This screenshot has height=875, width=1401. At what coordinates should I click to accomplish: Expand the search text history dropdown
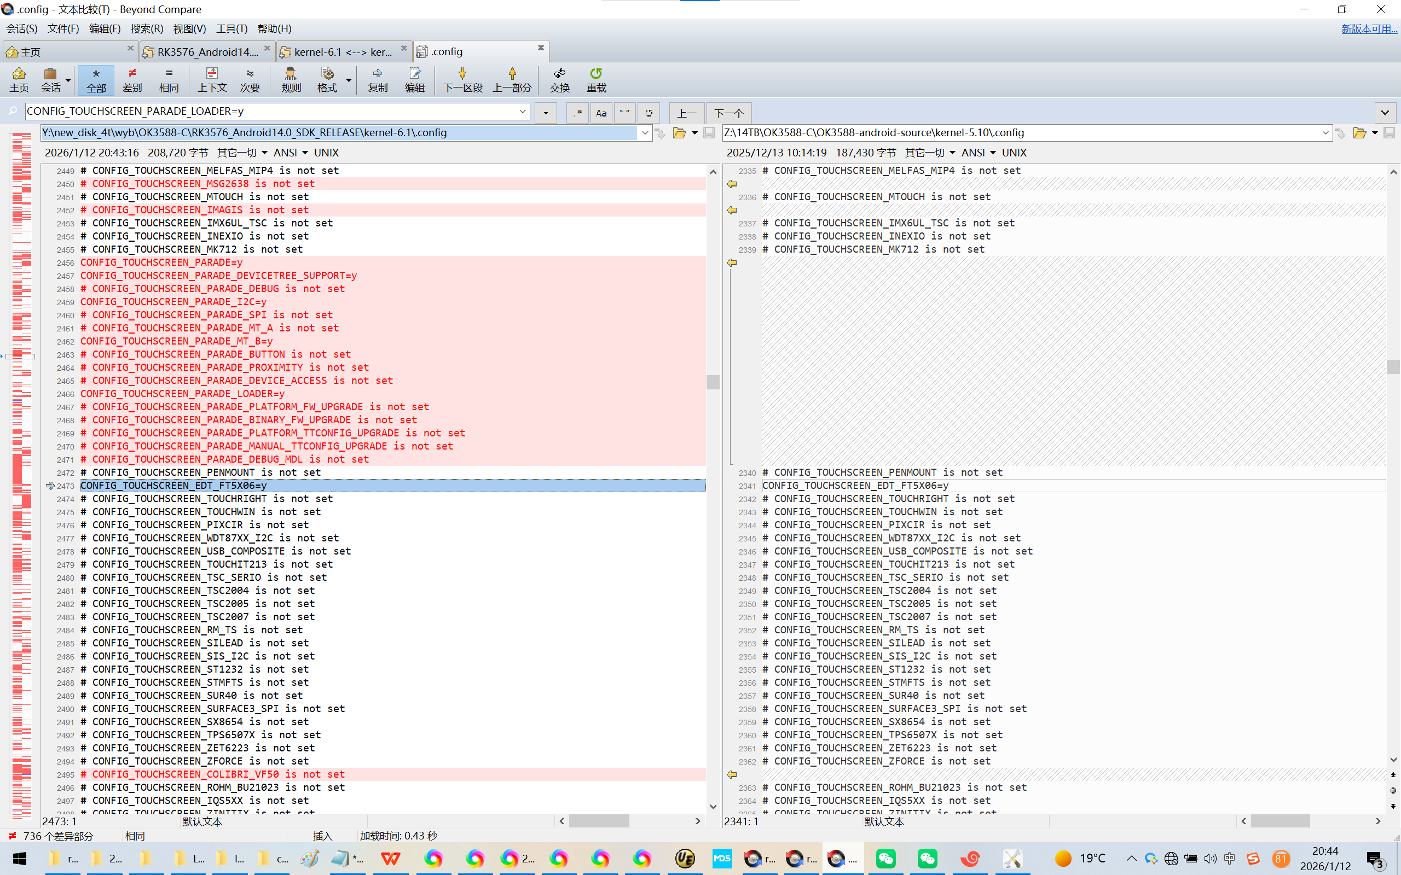pos(522,111)
